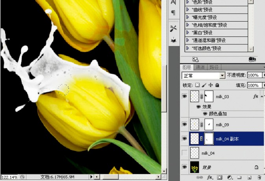The height and width of the screenshot is (181, 265).
Task: Open the 不透明度 opacity slider arrow
Action: tap(263, 75)
